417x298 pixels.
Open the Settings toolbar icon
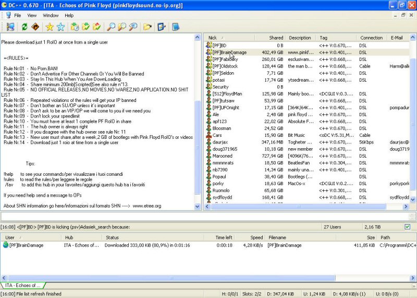(162, 27)
